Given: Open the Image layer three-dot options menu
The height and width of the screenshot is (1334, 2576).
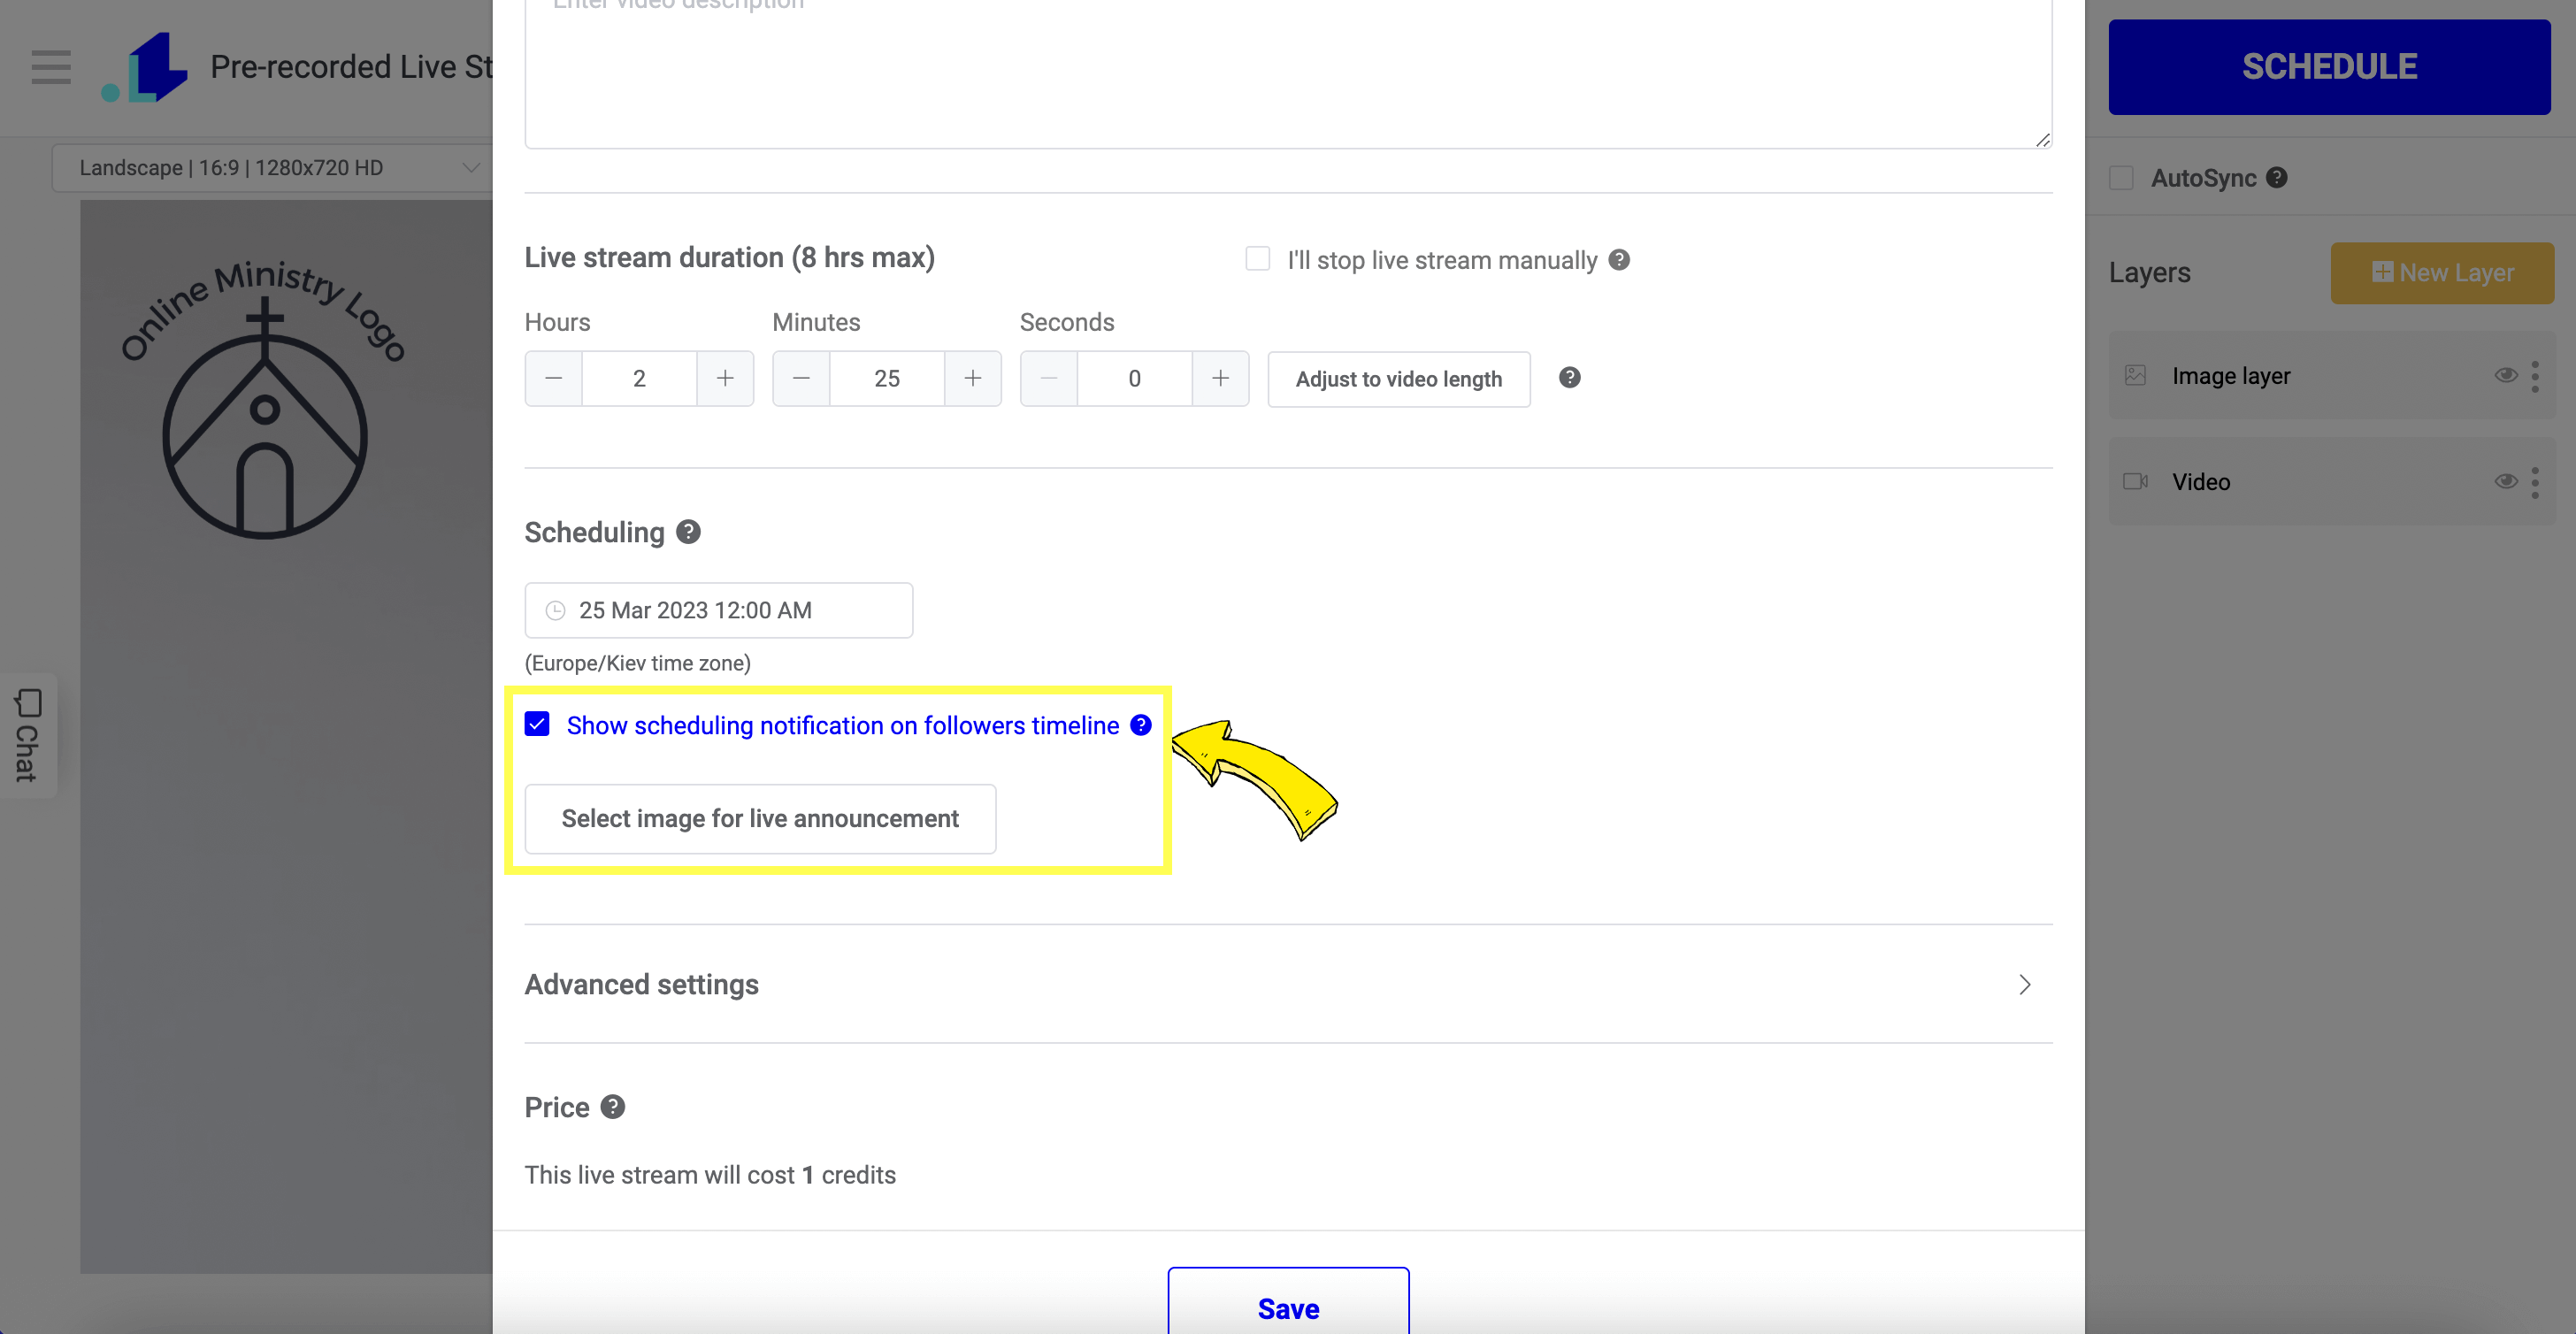Looking at the screenshot, I should tap(2537, 375).
